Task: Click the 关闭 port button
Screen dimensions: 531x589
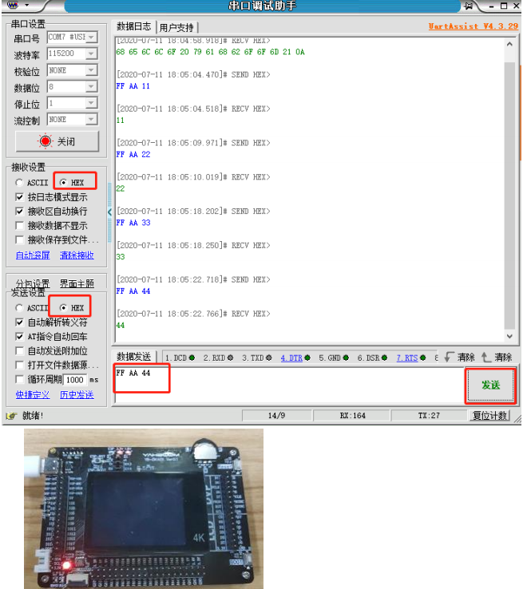Action: (57, 141)
